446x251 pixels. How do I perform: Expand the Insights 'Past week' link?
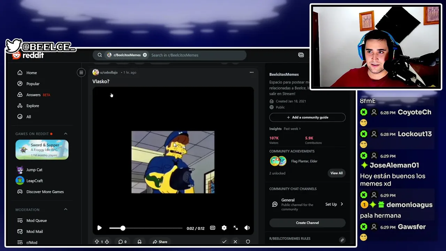click(292, 129)
